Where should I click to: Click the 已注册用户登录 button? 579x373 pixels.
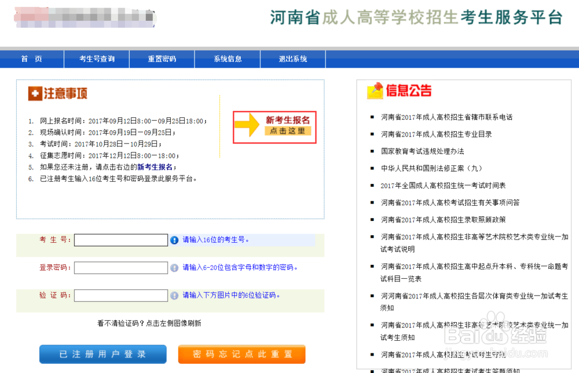tap(103, 354)
